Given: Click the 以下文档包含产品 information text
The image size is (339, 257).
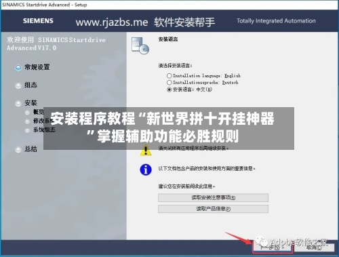Looking at the screenshot, I should 207,168.
